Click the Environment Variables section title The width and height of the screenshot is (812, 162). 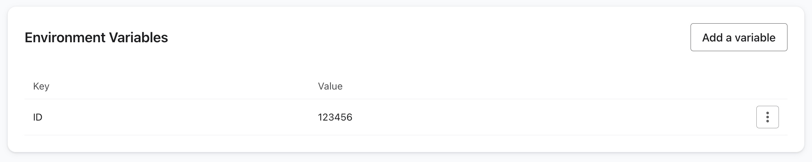tap(96, 38)
